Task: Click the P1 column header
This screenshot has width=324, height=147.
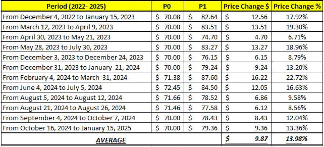Action: click(203, 6)
